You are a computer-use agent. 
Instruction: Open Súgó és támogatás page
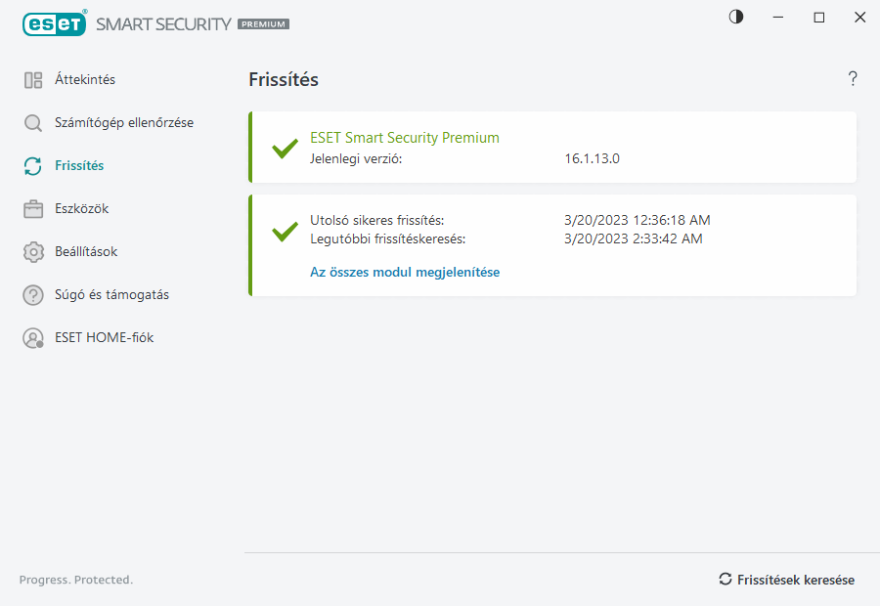pyautogui.click(x=111, y=295)
